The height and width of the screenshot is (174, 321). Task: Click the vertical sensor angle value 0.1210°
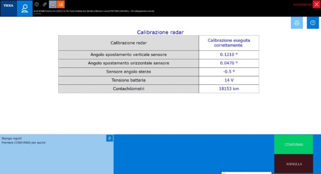pos(229,54)
